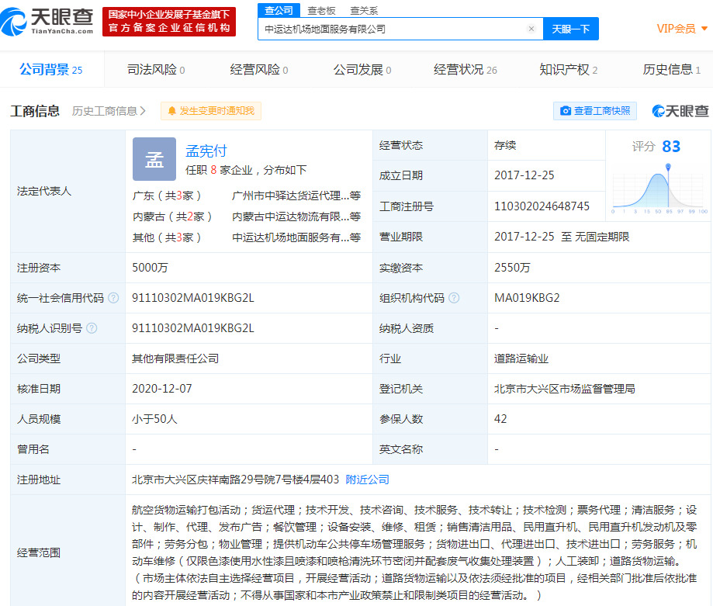The width and height of the screenshot is (713, 606).
Task: Click the help icon beside 纳税人识别号
Action: pyautogui.click(x=92, y=328)
